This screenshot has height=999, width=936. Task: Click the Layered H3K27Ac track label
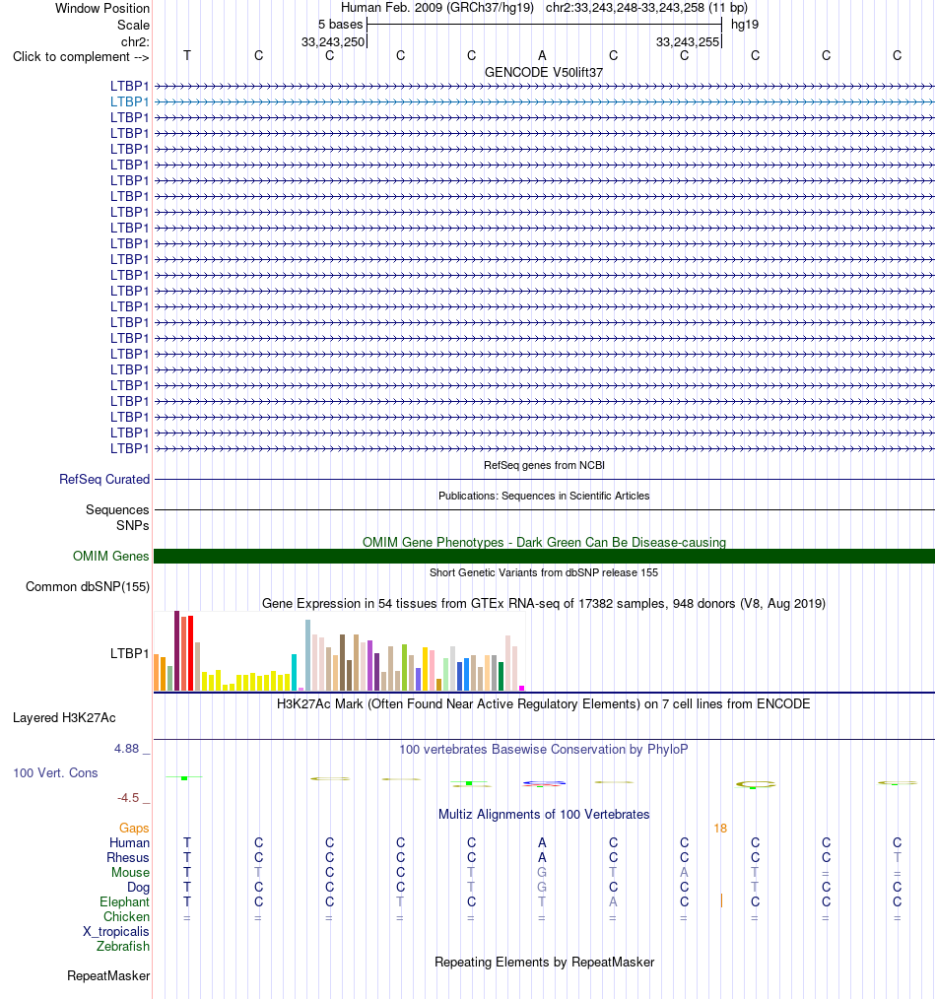64,718
